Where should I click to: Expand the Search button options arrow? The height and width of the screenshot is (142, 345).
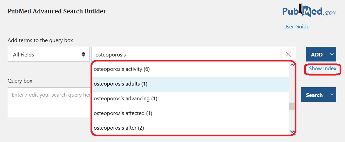pyautogui.click(x=332, y=95)
